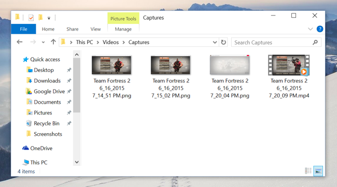Click the New folder icon in the quick access toolbar
This screenshot has width=337, height=187.
40,18
